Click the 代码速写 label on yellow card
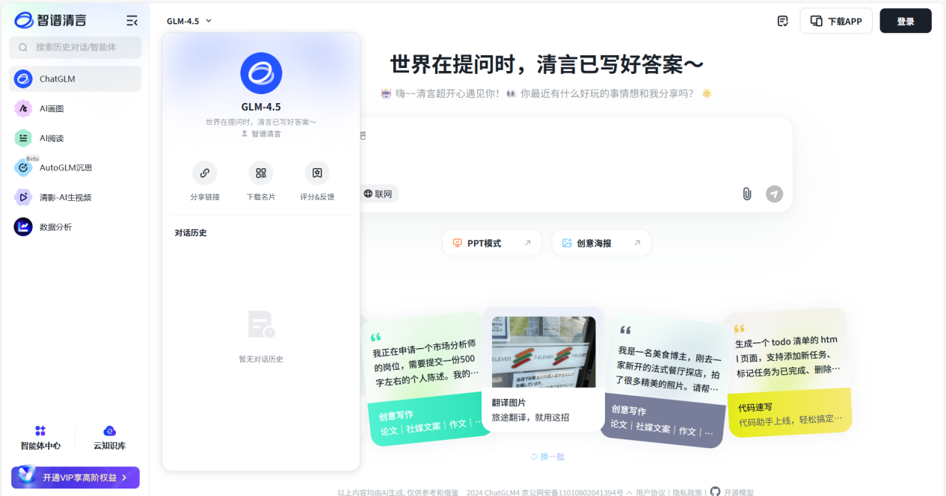946x496 pixels. coord(755,407)
